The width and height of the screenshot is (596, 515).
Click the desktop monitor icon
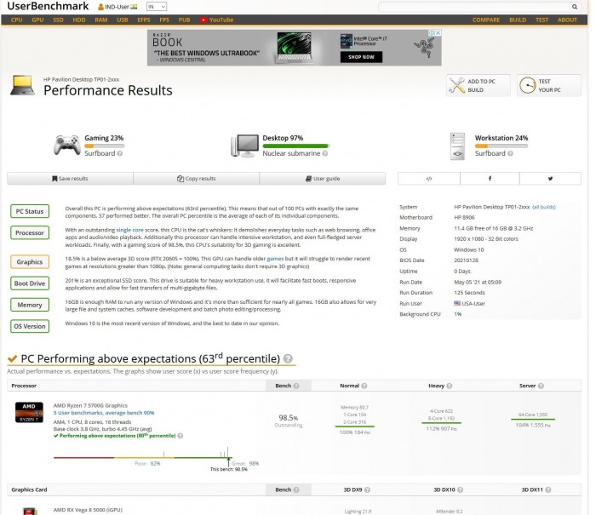click(247, 145)
